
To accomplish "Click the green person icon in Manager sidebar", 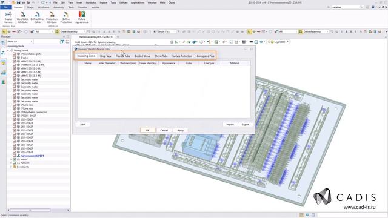I will pos(3,82).
